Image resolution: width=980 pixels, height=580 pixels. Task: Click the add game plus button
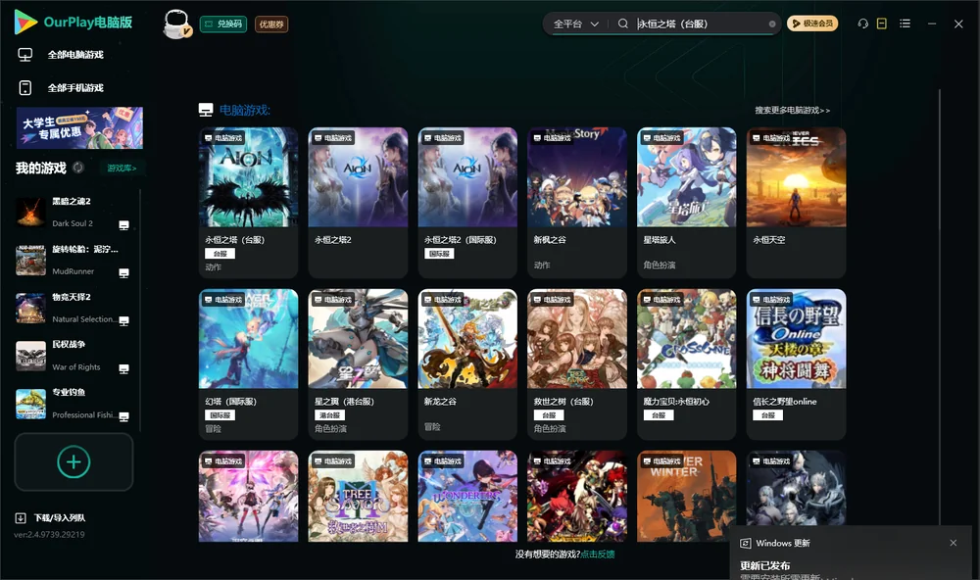pos(73,461)
